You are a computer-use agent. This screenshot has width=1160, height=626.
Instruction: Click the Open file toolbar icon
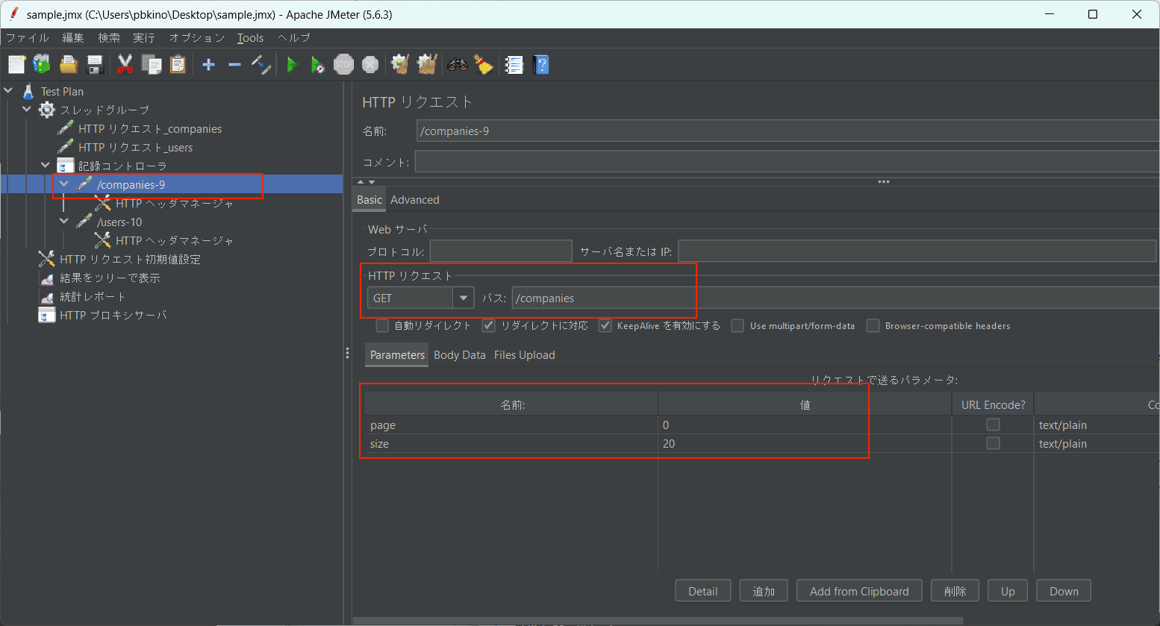point(69,65)
